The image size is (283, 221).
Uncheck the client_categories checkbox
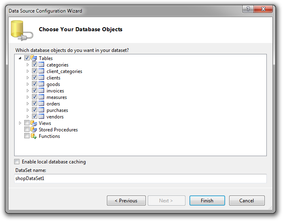[34, 71]
